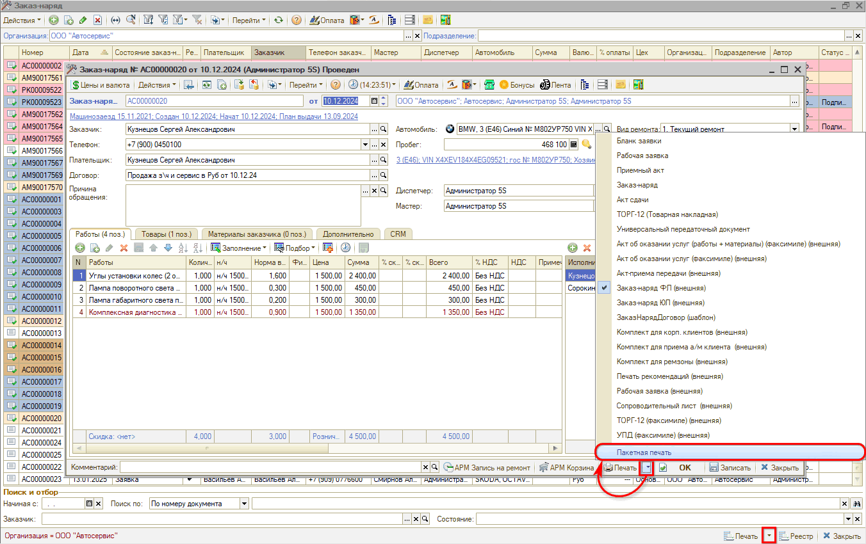The image size is (866, 544).
Task: Click the Оплата button in the main list toolbar
Action: (327, 20)
